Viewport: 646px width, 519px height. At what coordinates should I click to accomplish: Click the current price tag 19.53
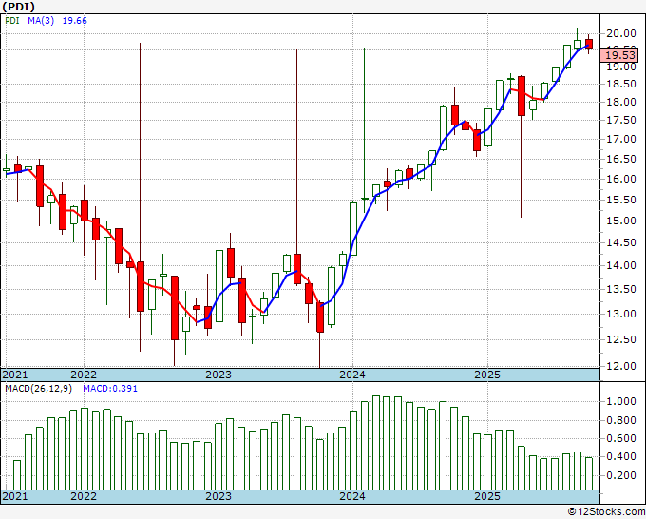click(619, 55)
